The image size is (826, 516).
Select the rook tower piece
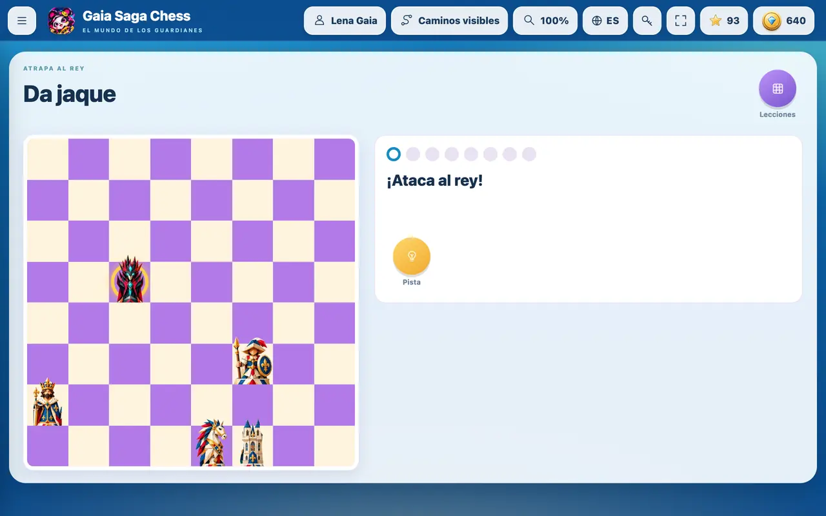tap(252, 443)
